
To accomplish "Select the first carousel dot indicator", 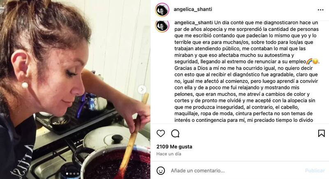I will click(67, 174).
